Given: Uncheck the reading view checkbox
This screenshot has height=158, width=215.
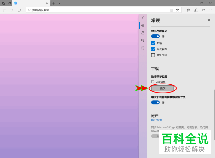Looking at the screenshot, I should pyautogui.click(x=153, y=49).
